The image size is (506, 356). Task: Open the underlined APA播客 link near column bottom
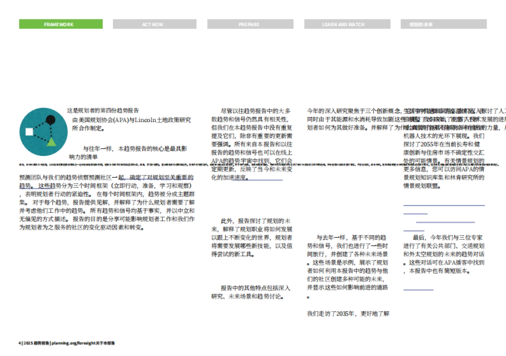point(418,289)
